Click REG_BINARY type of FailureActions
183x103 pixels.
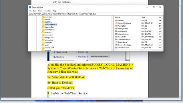point(146,34)
